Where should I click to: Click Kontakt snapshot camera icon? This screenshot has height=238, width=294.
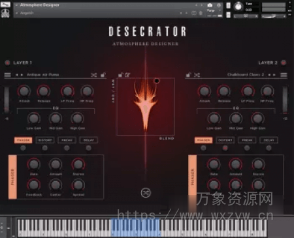click(x=210, y=5)
